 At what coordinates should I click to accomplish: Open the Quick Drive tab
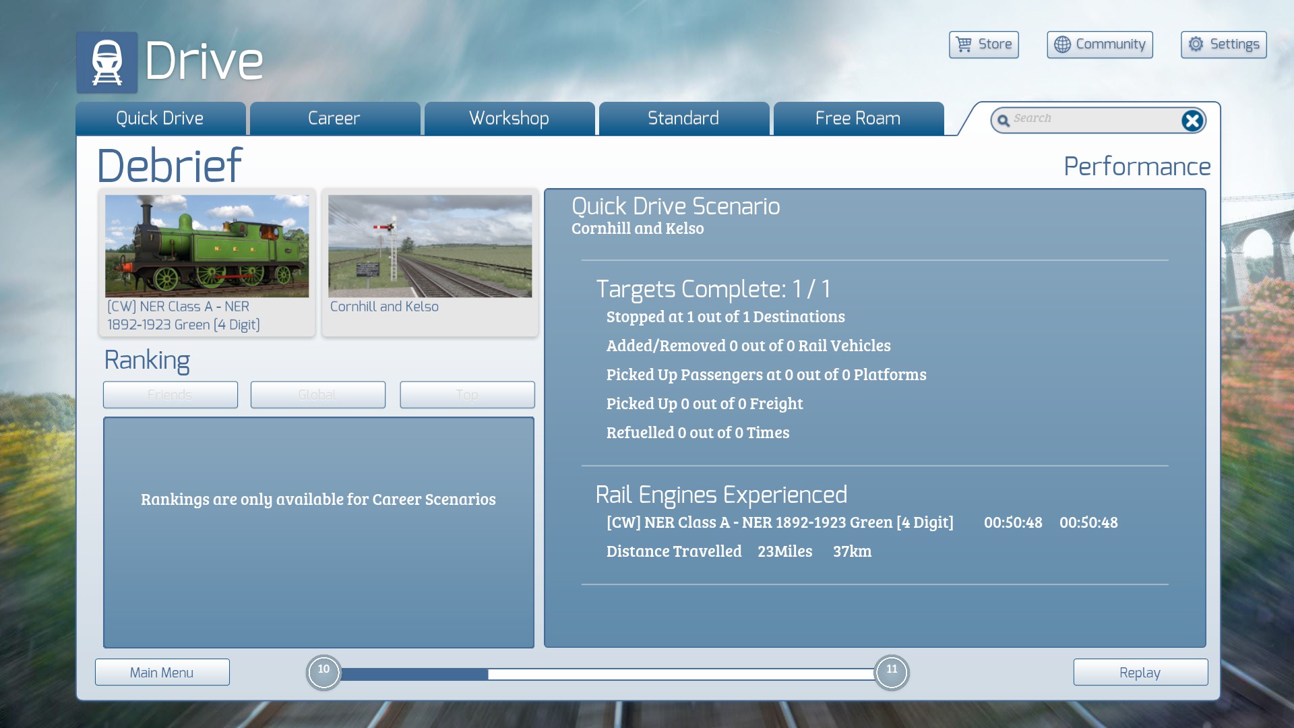[160, 119]
